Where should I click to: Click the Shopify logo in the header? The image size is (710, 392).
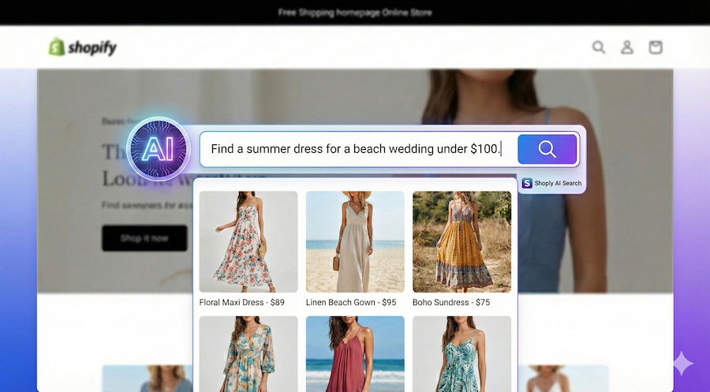83,47
